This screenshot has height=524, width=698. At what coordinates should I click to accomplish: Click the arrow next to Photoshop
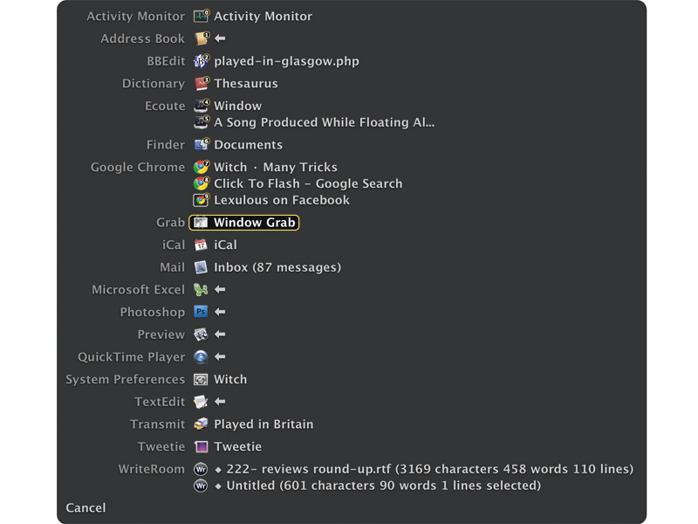pyautogui.click(x=220, y=312)
